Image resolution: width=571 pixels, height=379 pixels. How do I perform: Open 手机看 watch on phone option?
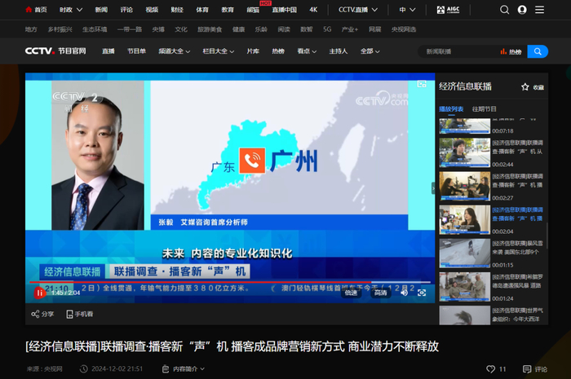(80, 314)
